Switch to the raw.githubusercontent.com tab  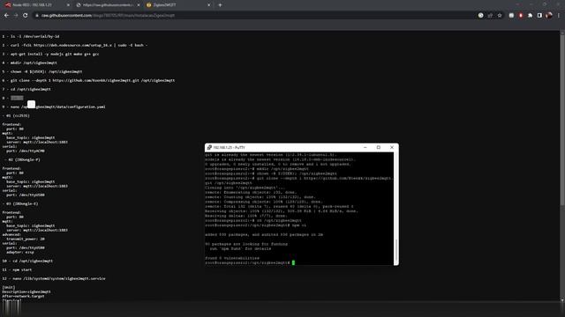(x=107, y=5)
